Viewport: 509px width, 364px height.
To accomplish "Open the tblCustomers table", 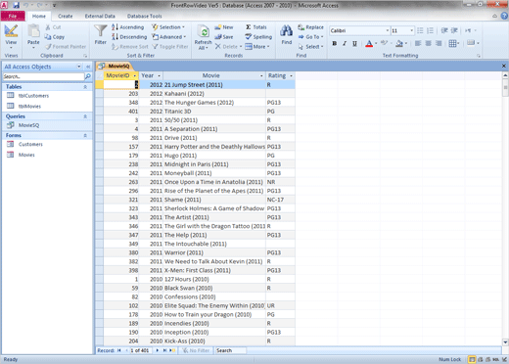I will [x=33, y=96].
